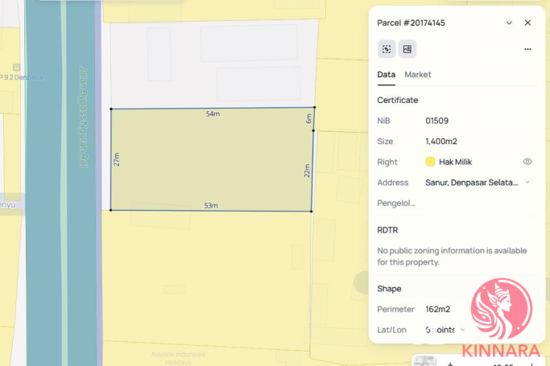Click the 27m left edge label

pyautogui.click(x=117, y=159)
